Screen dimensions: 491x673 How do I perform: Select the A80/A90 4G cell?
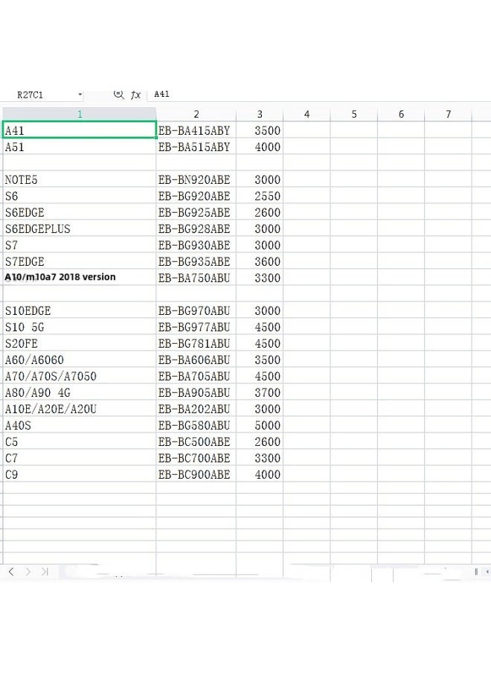(80, 392)
